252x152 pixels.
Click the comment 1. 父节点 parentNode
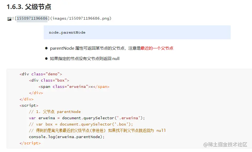(x=55, y=112)
